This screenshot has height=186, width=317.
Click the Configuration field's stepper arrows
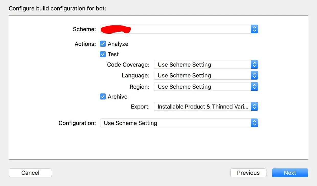[254, 123]
